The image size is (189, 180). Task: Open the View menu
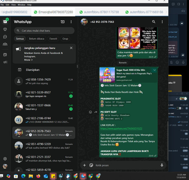[14, 5]
